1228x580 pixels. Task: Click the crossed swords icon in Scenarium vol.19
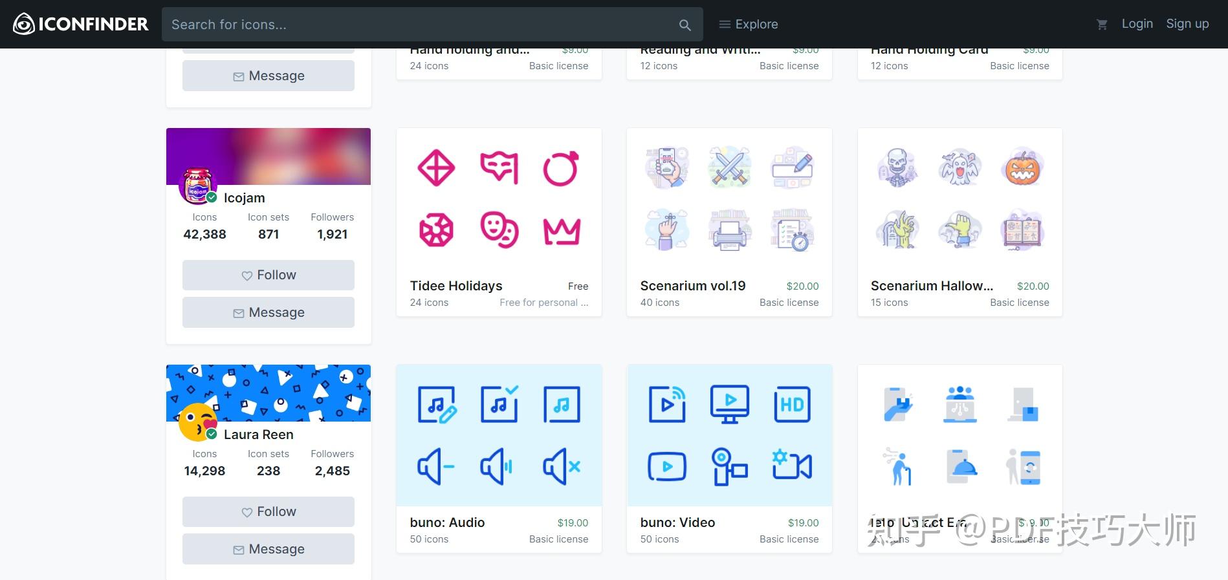tap(729, 167)
